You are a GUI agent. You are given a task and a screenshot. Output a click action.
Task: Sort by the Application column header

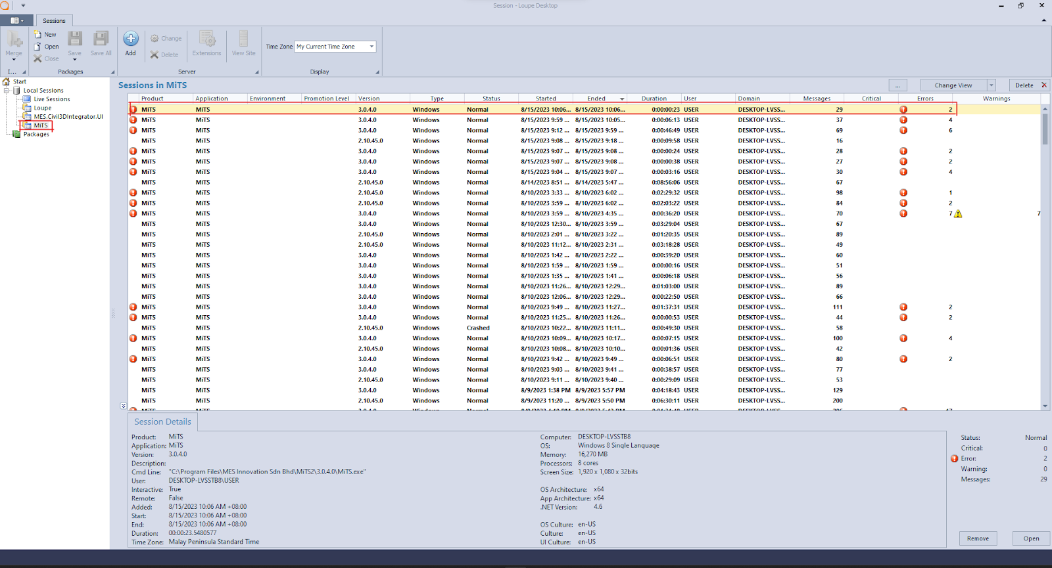point(220,98)
